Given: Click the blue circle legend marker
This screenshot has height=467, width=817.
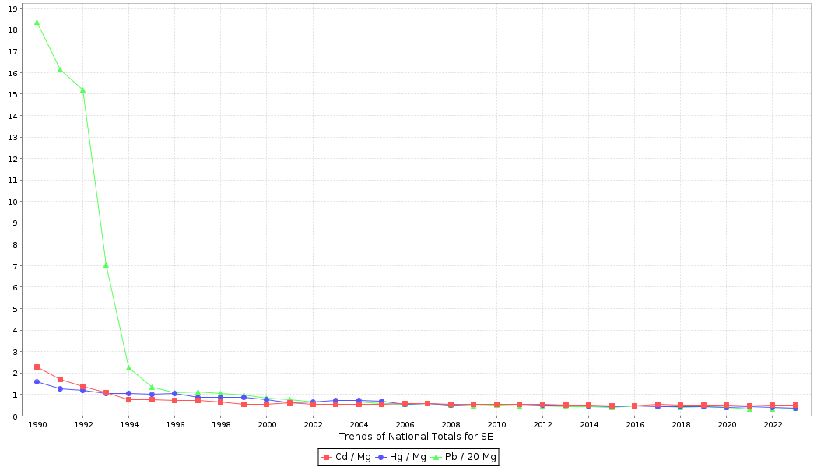Looking at the screenshot, I should pos(382,457).
